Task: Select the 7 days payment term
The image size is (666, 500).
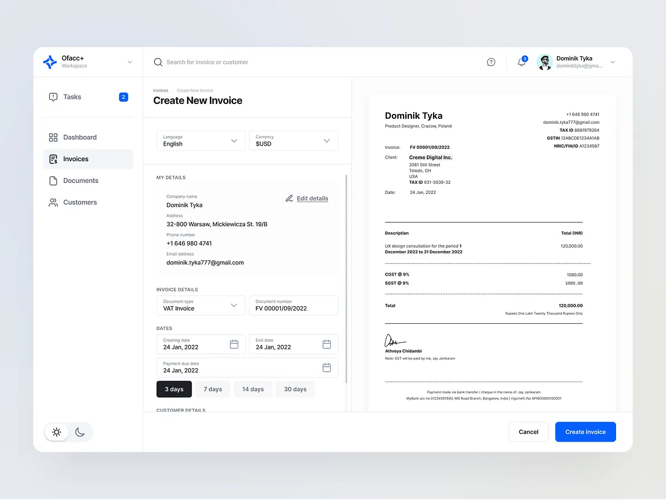Action: click(x=213, y=389)
